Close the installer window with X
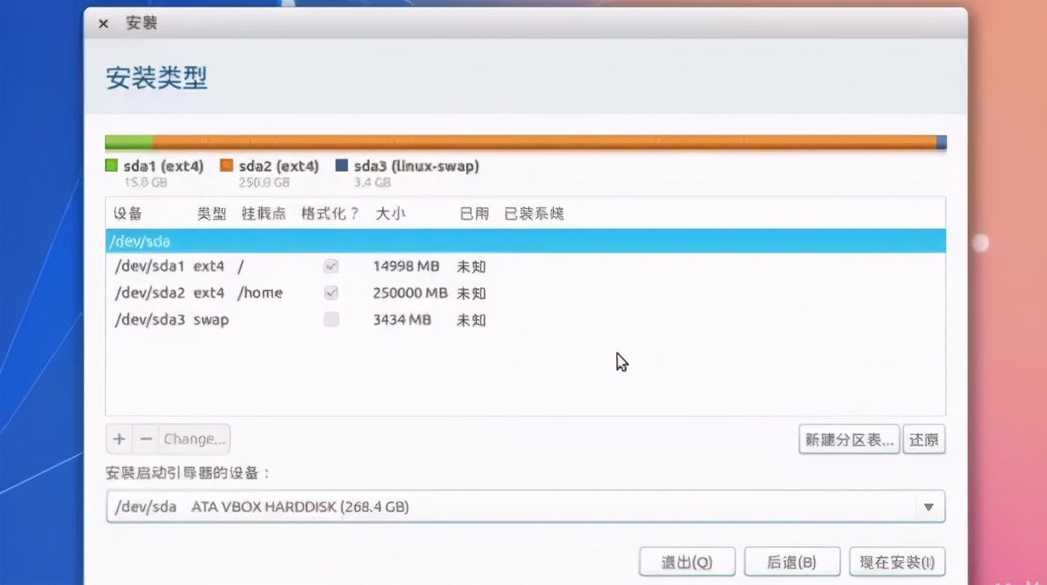 tap(103, 24)
